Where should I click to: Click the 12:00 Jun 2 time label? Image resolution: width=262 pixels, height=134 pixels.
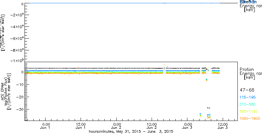pyautogui.click(x=152, y=126)
